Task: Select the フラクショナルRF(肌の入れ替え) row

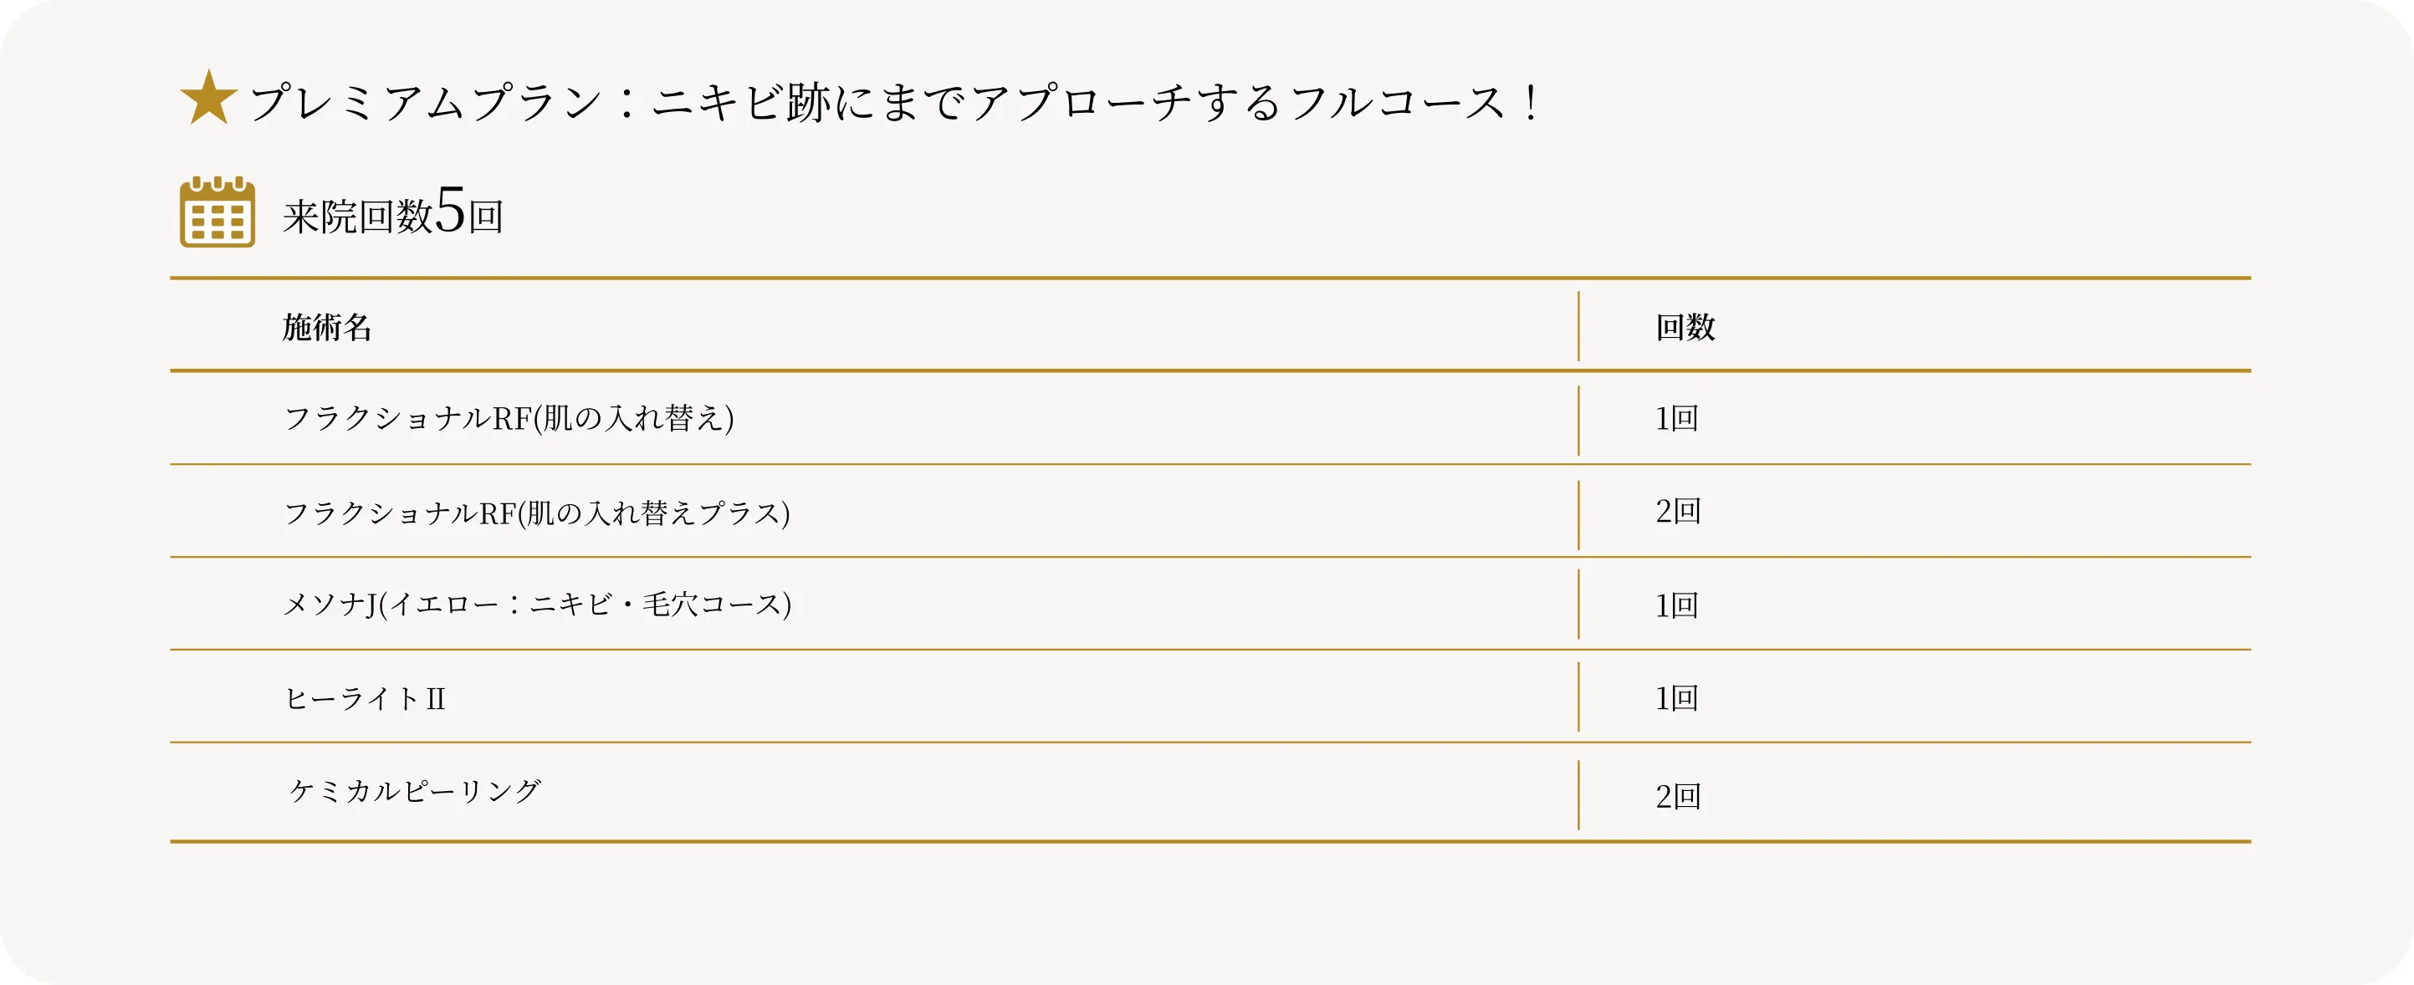Action: (509, 418)
